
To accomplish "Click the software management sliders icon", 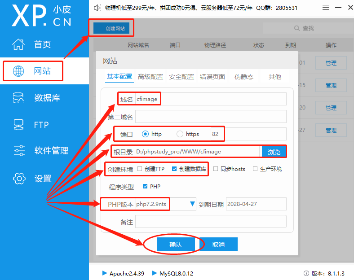I will pyautogui.click(x=19, y=151).
